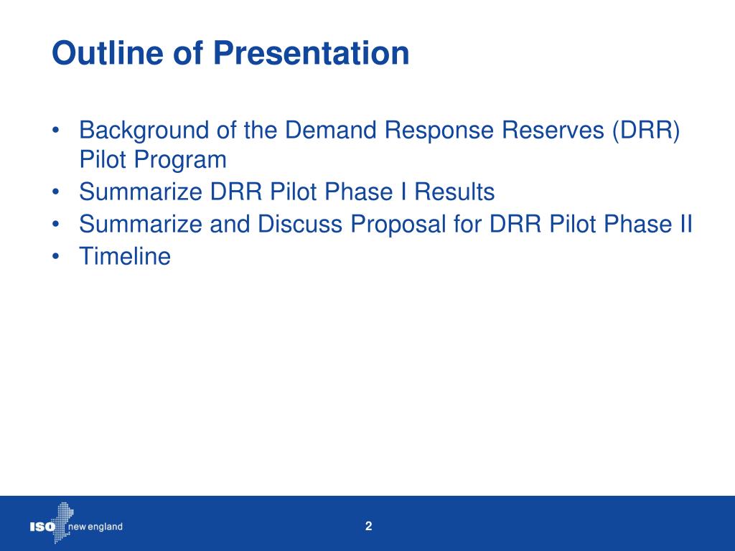
Task: Click the slide page number 2
Action: pyautogui.click(x=368, y=526)
